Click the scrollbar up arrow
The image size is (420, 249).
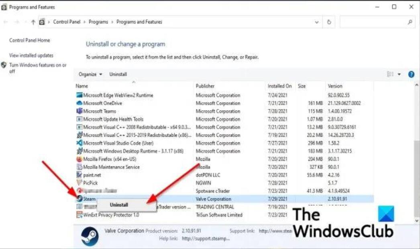pos(416,85)
